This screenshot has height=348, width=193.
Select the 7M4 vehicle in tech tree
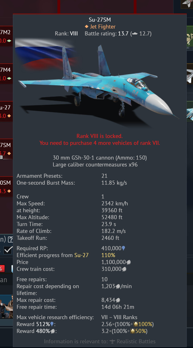pyautogui.click(x=6, y=74)
